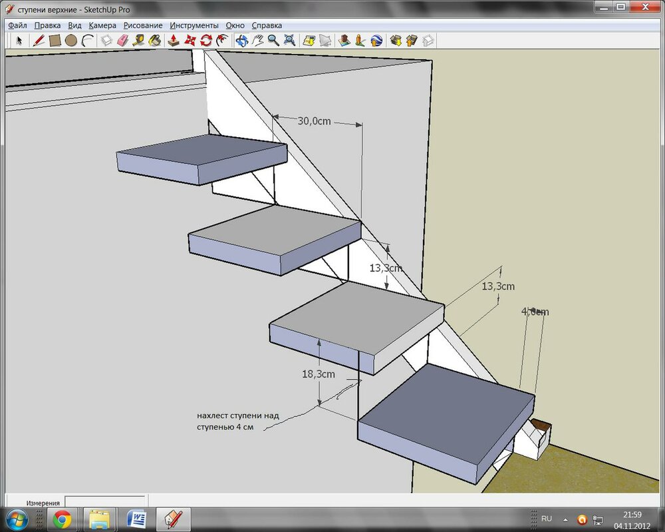Select the Rectangle tool
This screenshot has width=665, height=532.
pos(55,40)
